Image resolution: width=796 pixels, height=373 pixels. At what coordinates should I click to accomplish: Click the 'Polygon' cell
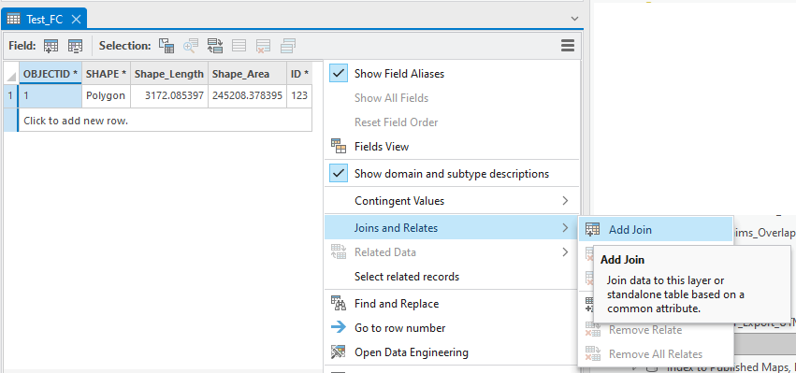[106, 96]
